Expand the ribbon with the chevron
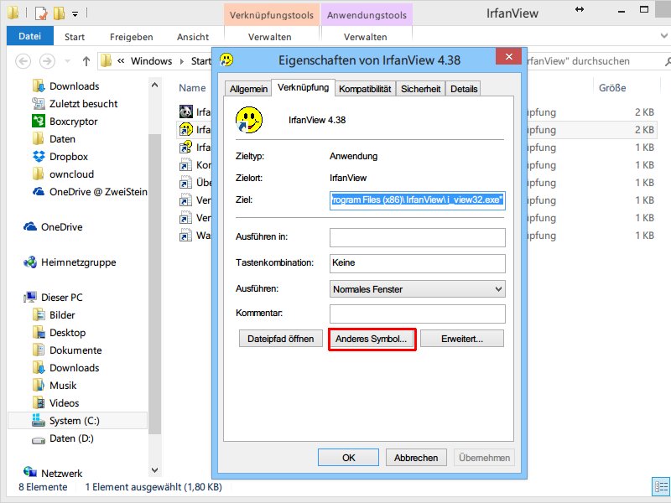Screen dimensions: 671x503 pyautogui.click(x=664, y=36)
